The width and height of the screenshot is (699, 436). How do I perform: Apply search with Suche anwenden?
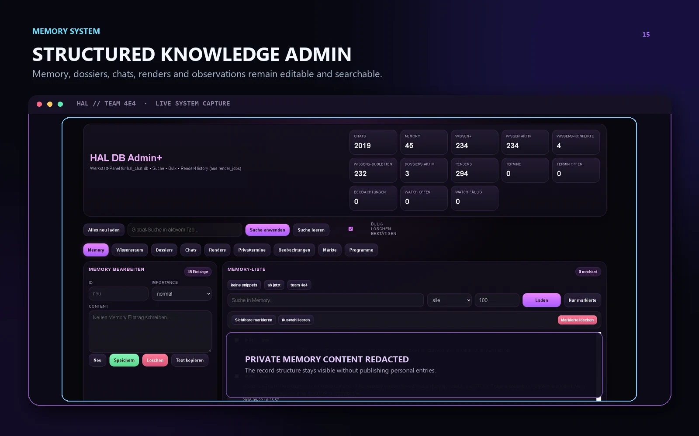267,230
